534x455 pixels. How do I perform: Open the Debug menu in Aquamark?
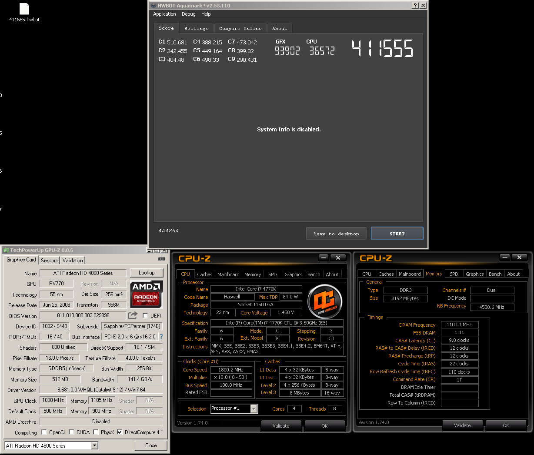[x=189, y=14]
